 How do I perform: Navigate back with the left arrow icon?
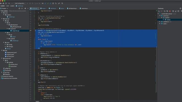coord(9,3)
